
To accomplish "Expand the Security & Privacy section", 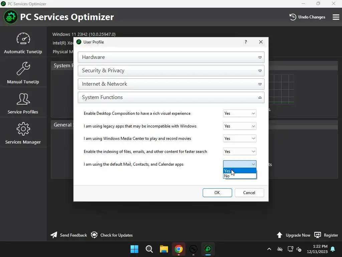I will (171, 71).
